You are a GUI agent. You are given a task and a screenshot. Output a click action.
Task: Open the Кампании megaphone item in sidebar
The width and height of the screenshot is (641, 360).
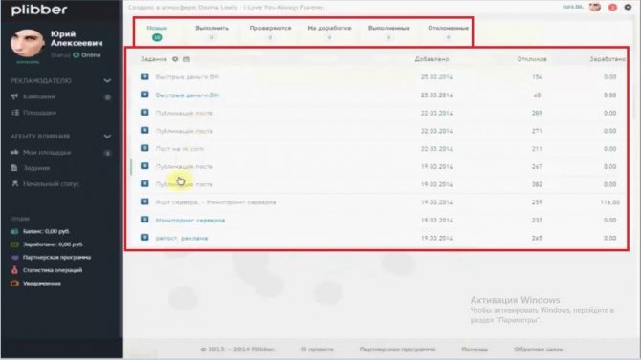coord(39,96)
